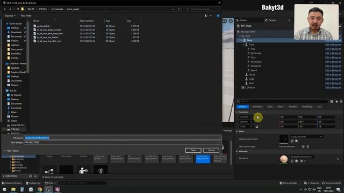Select the moncaps folder under Quick access
This screenshot has width=344, height=193.
[15, 58]
